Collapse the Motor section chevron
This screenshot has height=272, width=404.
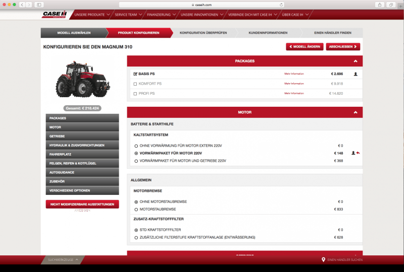356,112
